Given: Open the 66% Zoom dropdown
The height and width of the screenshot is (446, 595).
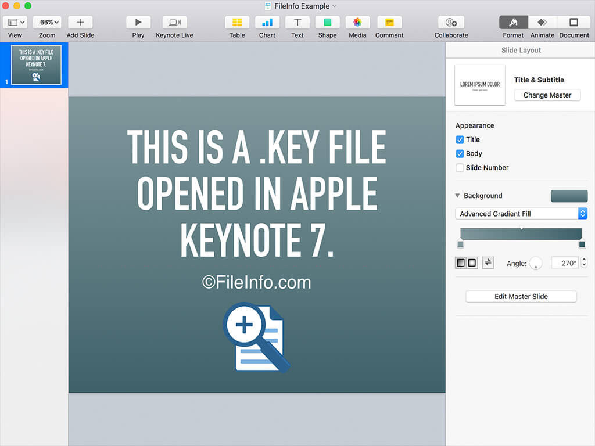Looking at the screenshot, I should tap(47, 23).
